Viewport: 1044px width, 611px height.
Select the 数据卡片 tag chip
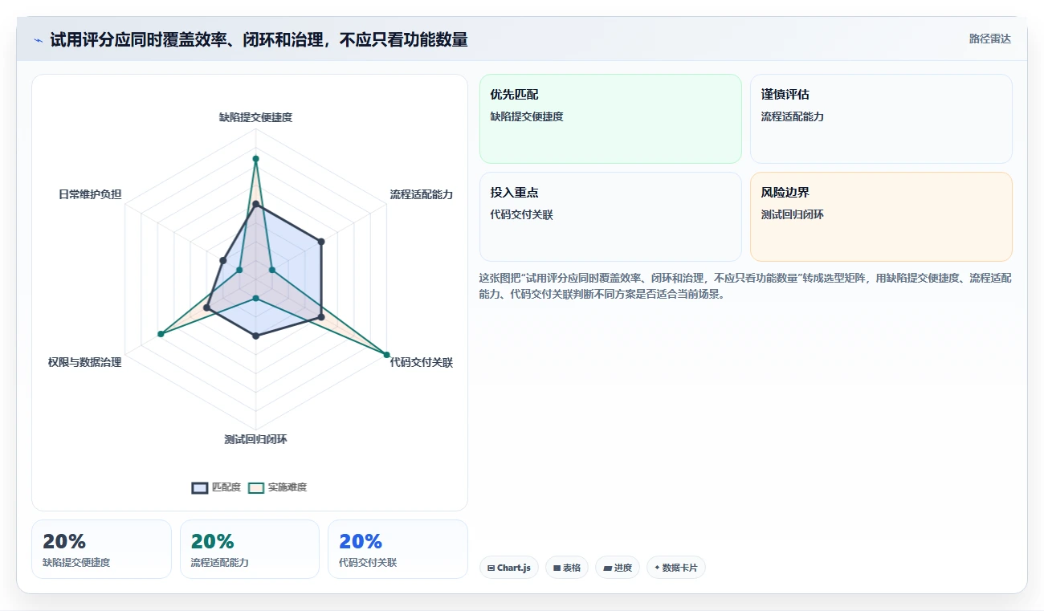tap(676, 568)
